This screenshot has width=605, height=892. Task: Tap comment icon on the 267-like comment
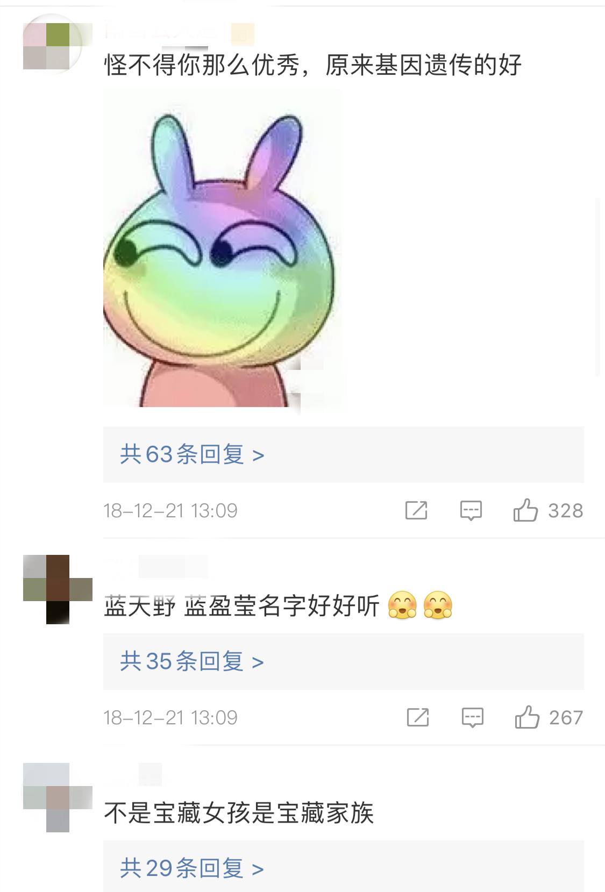[473, 717]
